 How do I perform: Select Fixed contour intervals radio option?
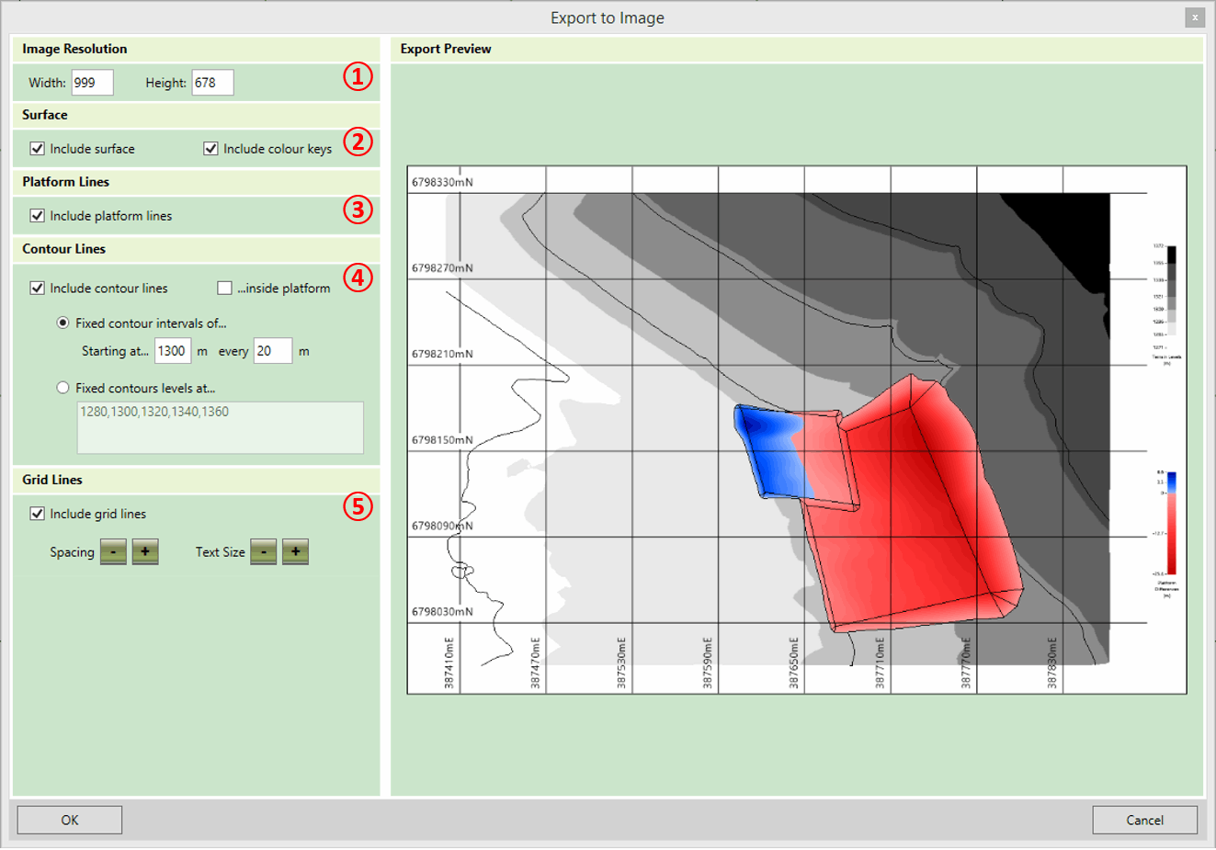coord(63,323)
